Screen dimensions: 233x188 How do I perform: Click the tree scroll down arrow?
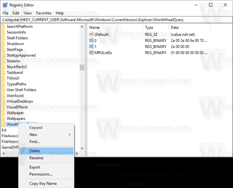point(82,148)
